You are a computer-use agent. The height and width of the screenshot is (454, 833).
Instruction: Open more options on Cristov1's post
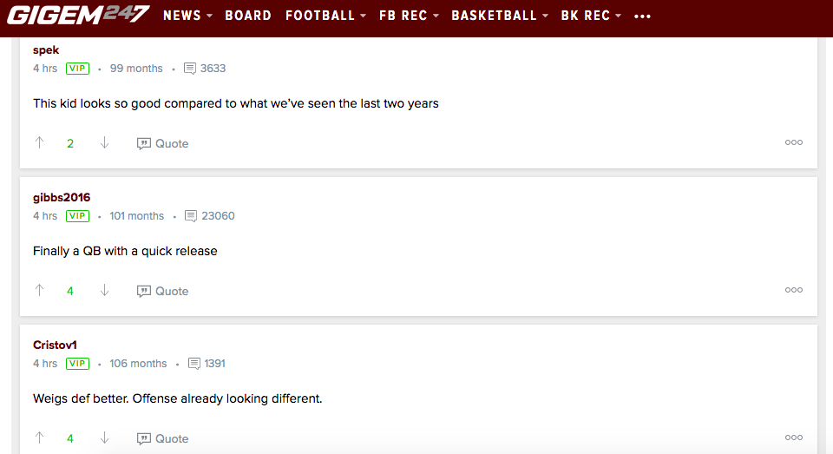[793, 438]
